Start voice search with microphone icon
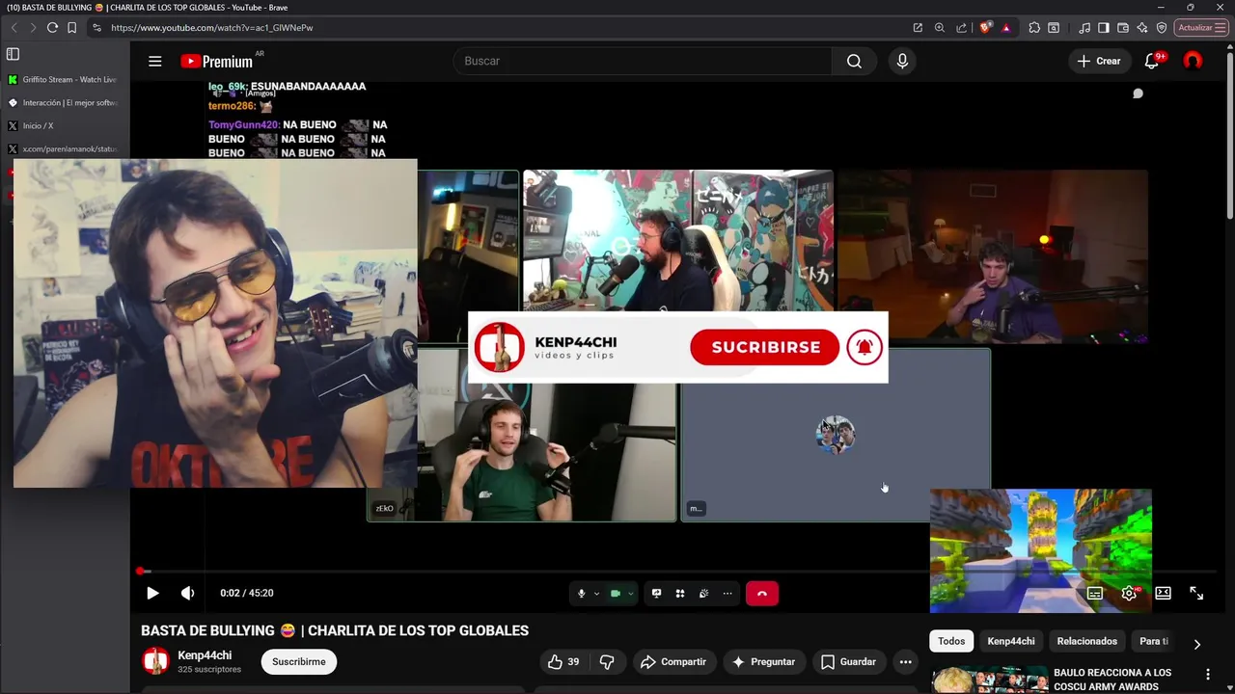 point(902,61)
